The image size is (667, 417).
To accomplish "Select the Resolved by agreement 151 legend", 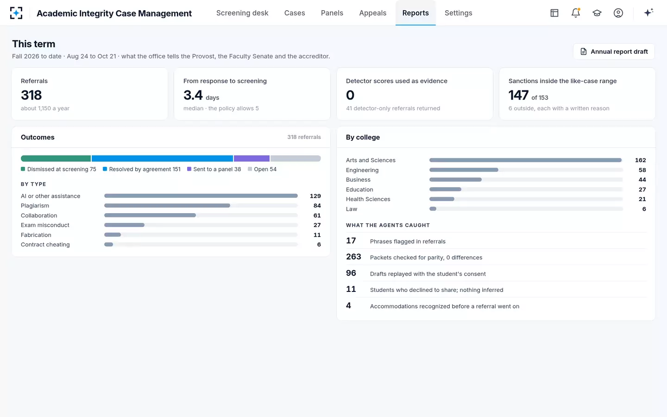I will pos(142,169).
